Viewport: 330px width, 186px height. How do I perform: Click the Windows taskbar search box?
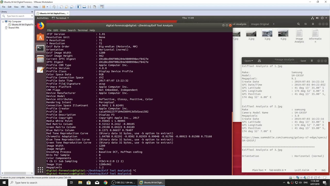pyautogui.click(x=38, y=183)
